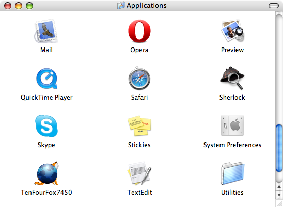Image resolution: width=283 pixels, height=207 pixels.
Task: Click the System Preferences icon
Action: (232, 125)
